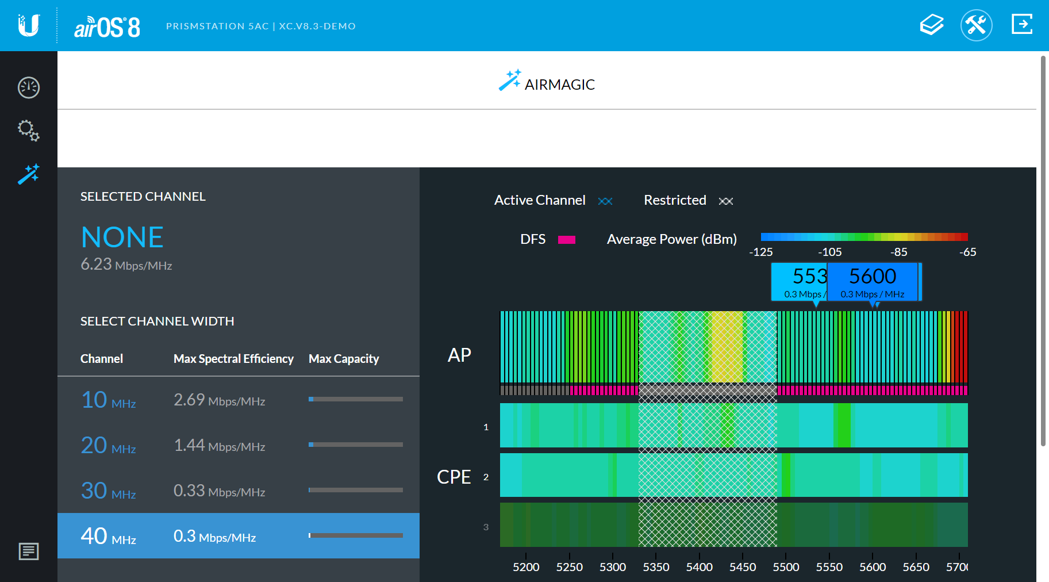Click CPE 3 spectrum row
Screen dimensions: 1049x582
[734, 524]
